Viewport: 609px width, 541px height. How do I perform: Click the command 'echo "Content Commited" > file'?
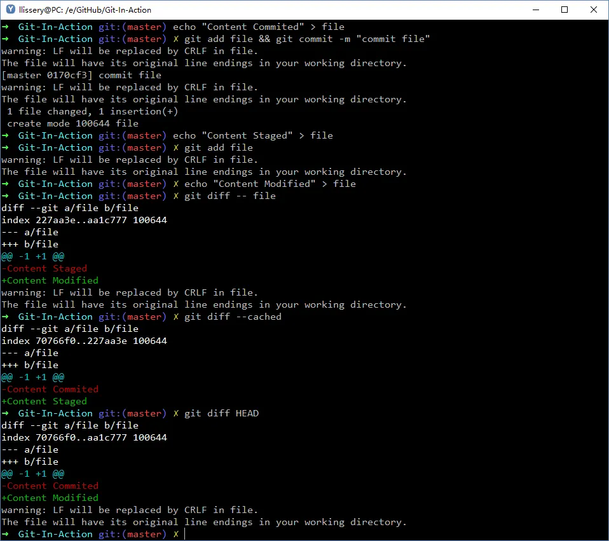coord(258,27)
